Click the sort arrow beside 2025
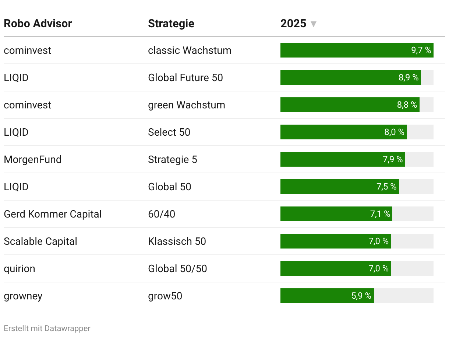Screen dimensions: 449x337 coord(313,24)
